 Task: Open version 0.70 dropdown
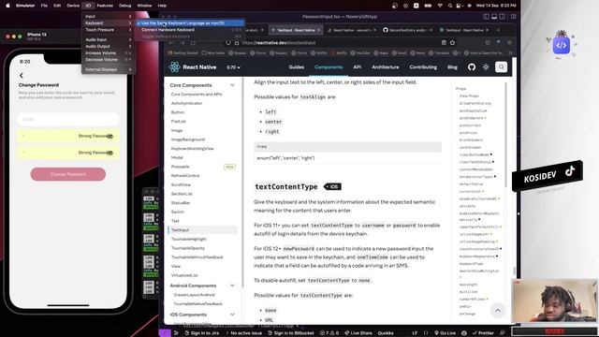point(233,67)
